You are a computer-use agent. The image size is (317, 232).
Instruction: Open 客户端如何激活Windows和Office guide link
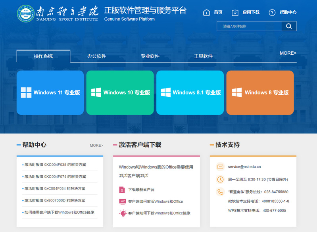click(x=155, y=201)
